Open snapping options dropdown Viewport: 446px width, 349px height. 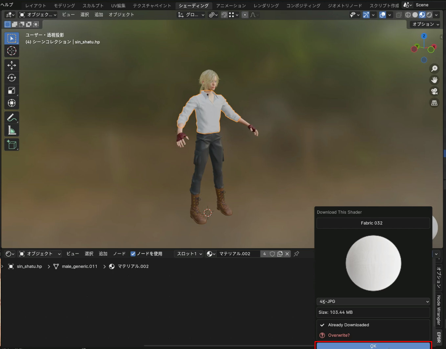click(233, 15)
